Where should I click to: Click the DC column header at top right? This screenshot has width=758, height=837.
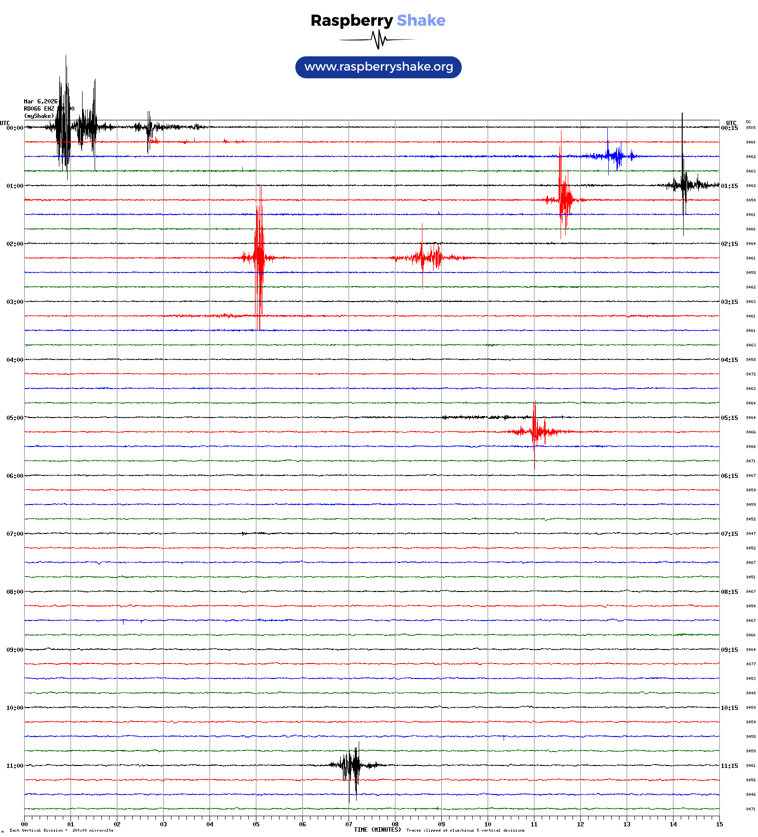748,122
